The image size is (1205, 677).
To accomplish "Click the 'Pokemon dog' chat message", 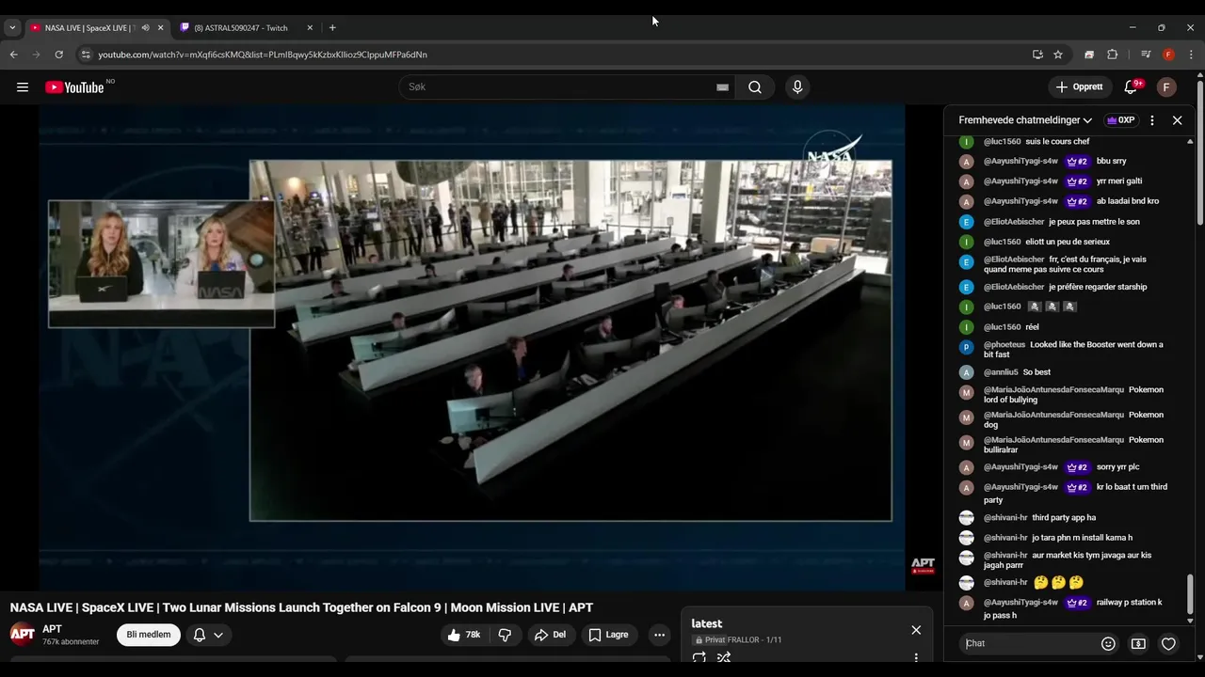I will tap(1074, 420).
